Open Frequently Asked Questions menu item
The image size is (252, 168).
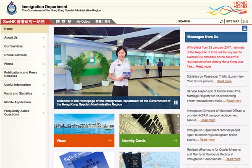click(25, 113)
